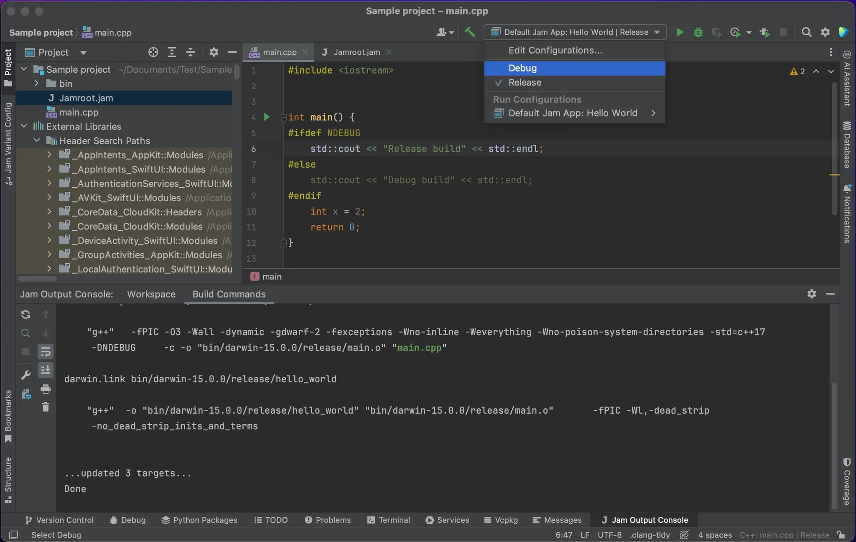Toggle the Notifications side panel
This screenshot has width=856, height=542.
[847, 214]
